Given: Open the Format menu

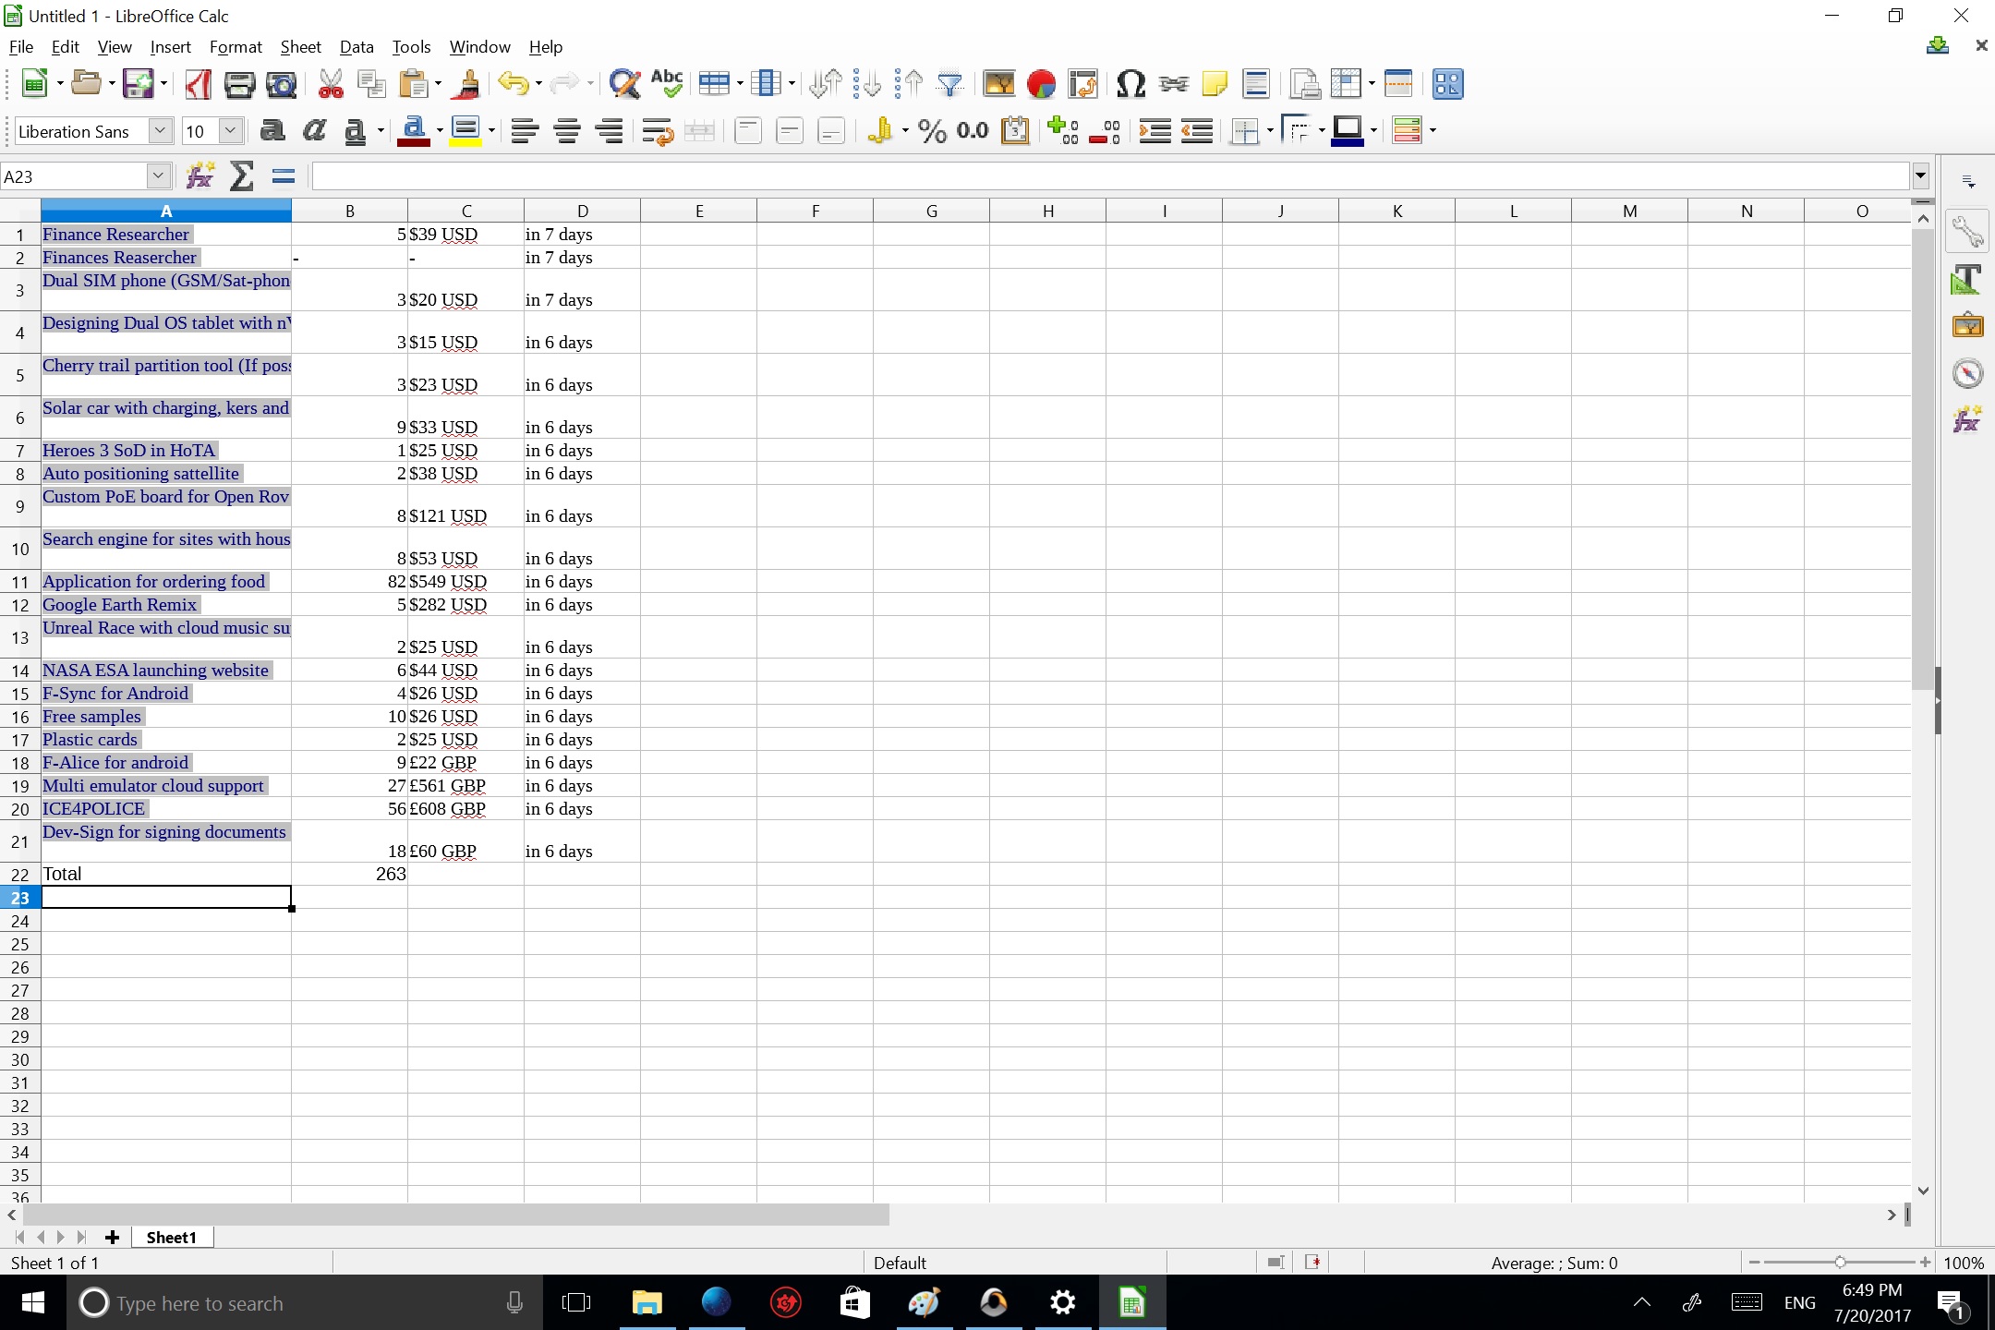Looking at the screenshot, I should point(236,47).
